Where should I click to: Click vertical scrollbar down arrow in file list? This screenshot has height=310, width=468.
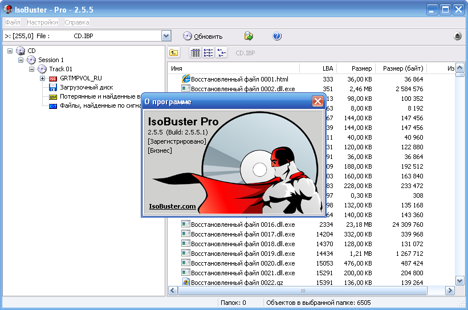(459, 281)
